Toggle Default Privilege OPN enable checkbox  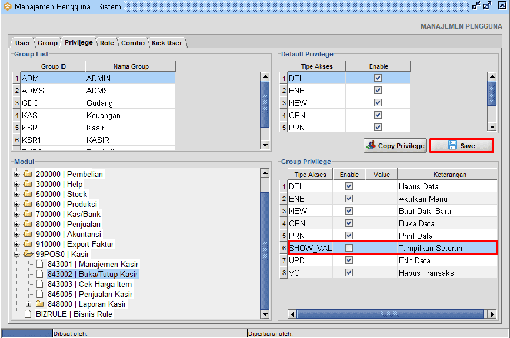(x=378, y=115)
